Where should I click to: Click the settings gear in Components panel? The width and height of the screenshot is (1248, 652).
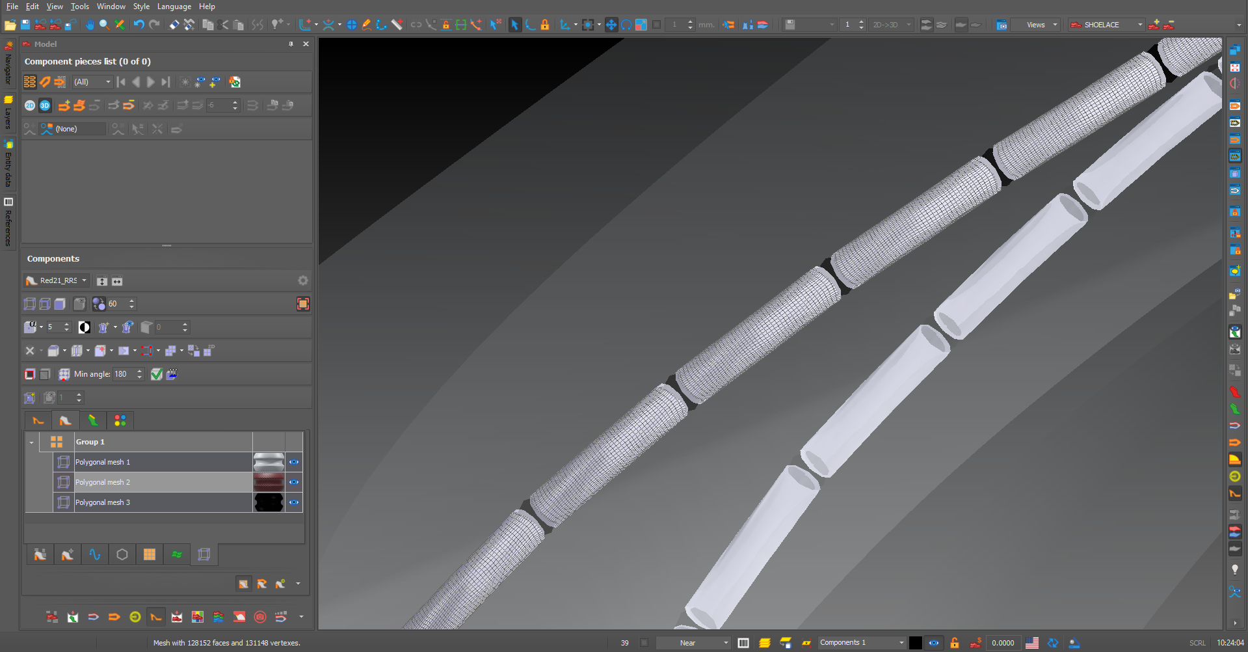pyautogui.click(x=303, y=280)
